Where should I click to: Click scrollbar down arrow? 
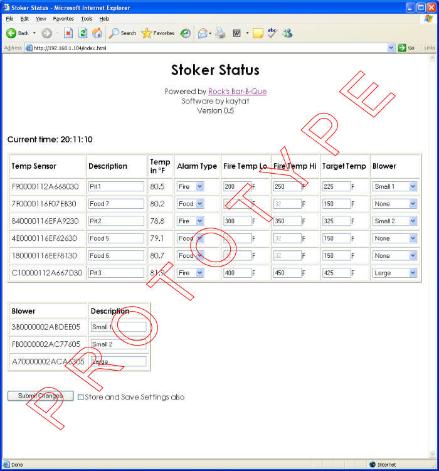[x=432, y=454]
